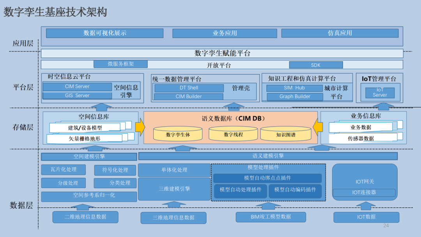Click the 微服务框架 box

pos(120,64)
